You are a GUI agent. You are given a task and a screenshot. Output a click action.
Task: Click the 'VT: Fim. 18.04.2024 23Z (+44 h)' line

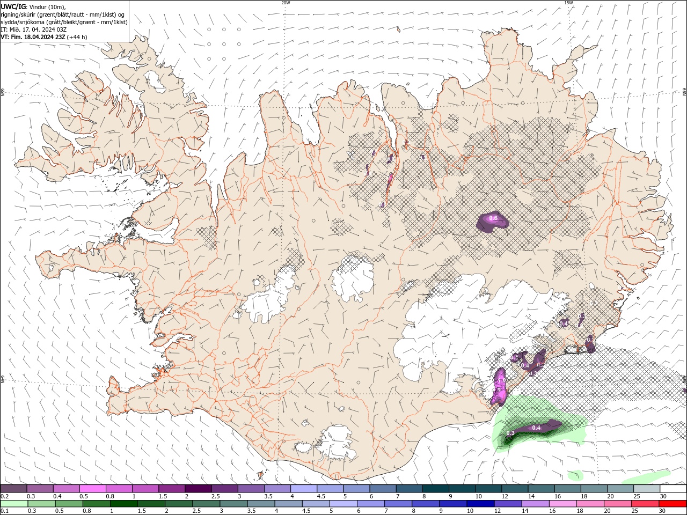pos(44,37)
